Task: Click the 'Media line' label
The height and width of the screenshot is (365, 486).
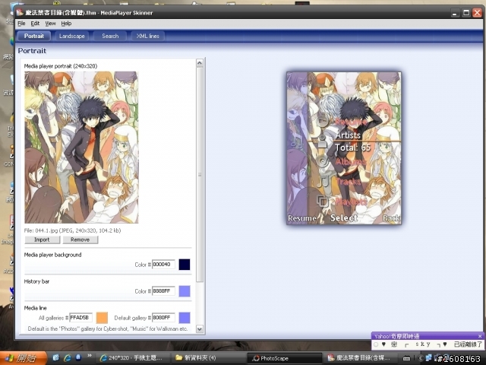Action: [x=36, y=308]
